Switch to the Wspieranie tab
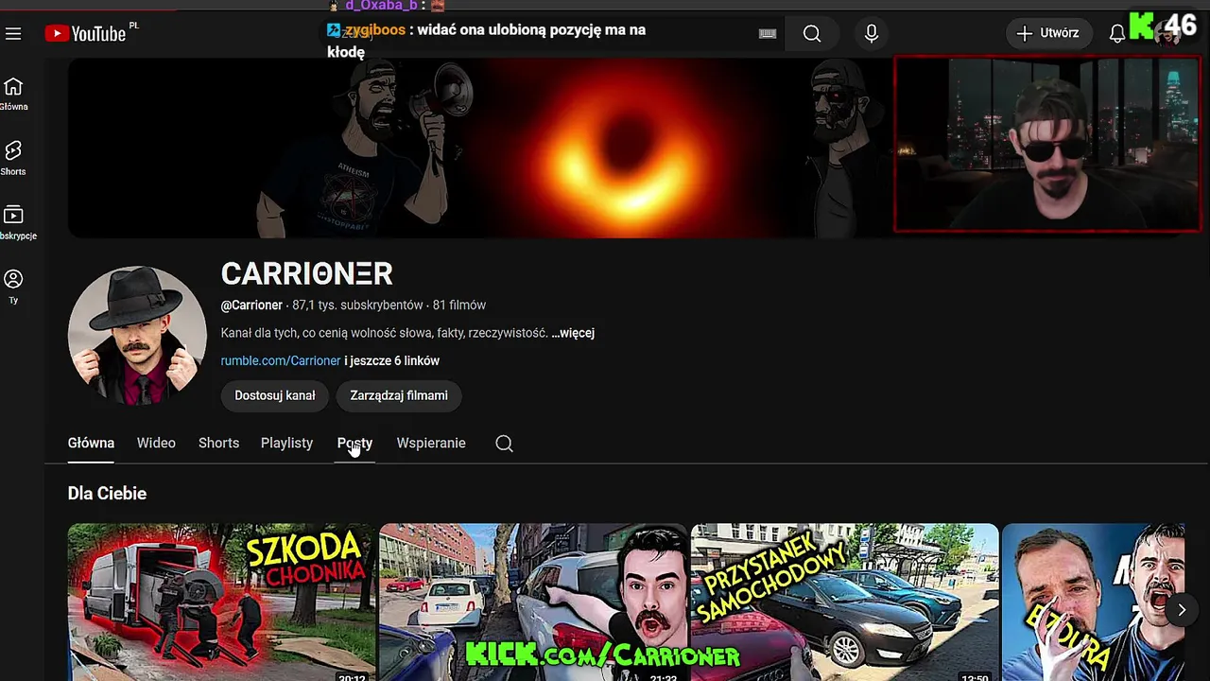The width and height of the screenshot is (1210, 681). click(x=431, y=443)
